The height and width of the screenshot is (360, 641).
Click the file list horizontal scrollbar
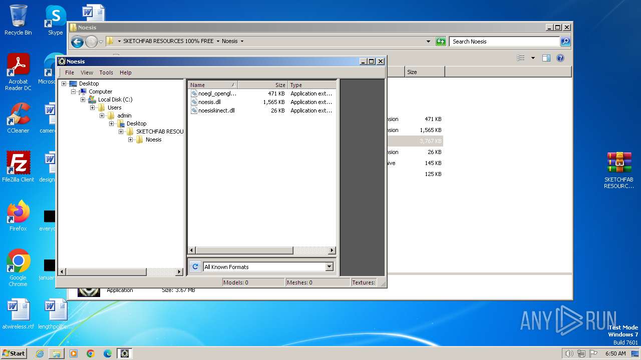point(244,250)
